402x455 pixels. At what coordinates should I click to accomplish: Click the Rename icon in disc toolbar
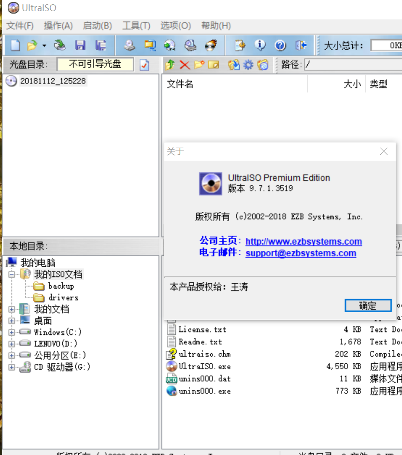pyautogui.click(x=214, y=65)
